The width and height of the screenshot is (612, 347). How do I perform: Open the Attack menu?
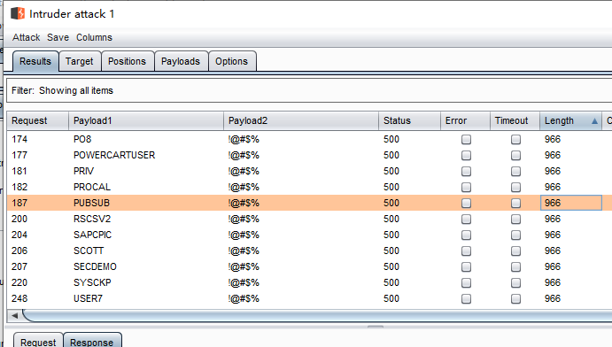click(27, 37)
